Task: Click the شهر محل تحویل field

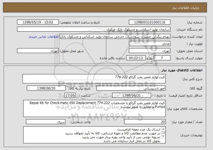Action: [38, 51]
